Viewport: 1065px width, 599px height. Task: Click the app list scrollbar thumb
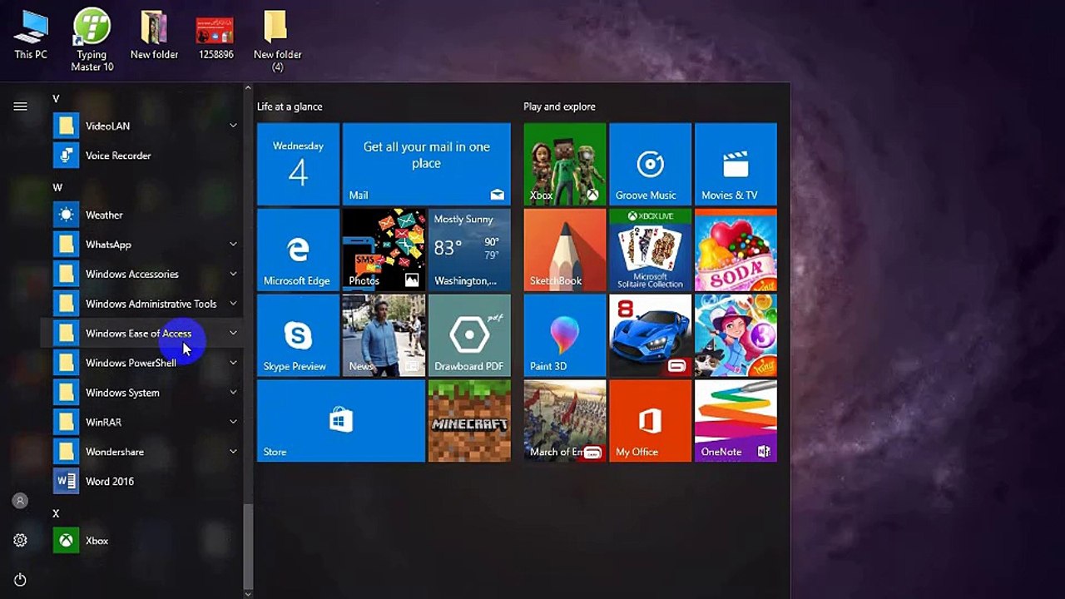(247, 545)
